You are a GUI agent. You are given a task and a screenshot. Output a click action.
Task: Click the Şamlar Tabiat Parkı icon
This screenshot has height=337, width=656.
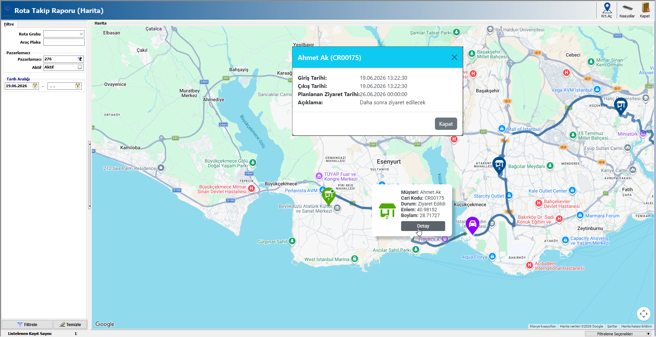pos(456,32)
